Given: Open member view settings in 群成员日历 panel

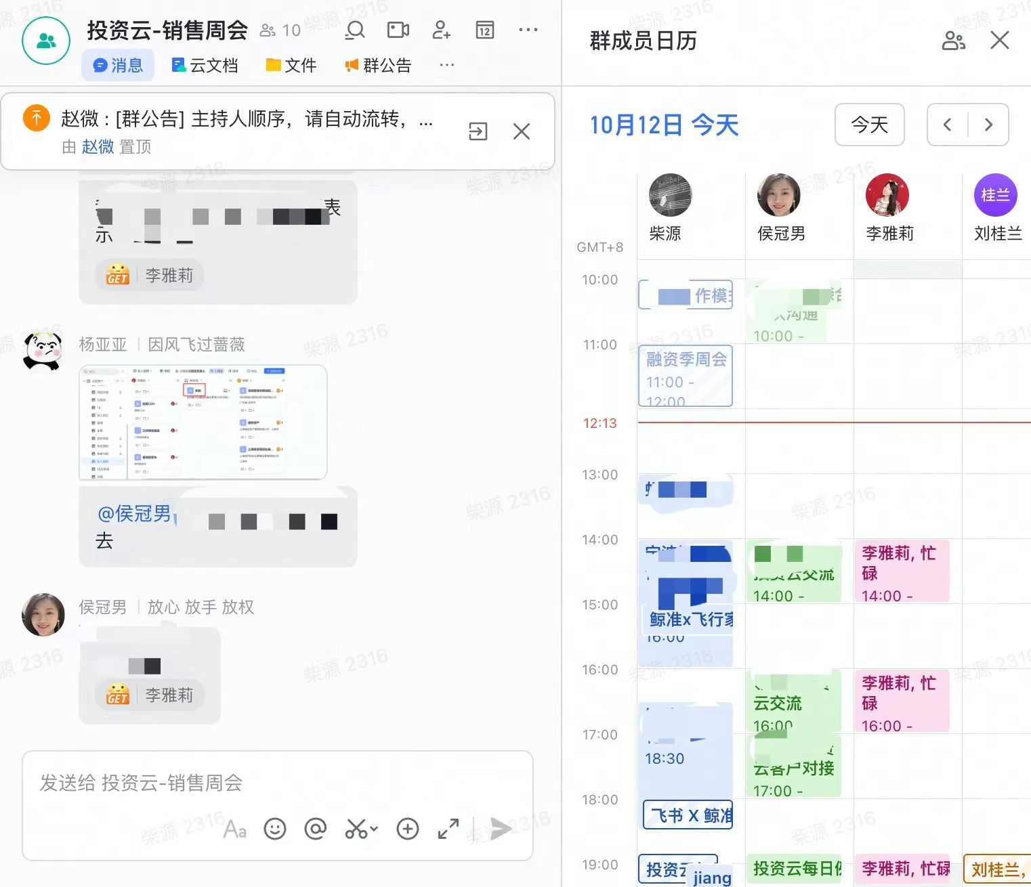Looking at the screenshot, I should 954,41.
